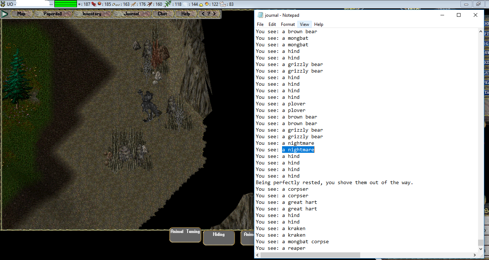Open the Format menu in Notepad

[288, 24]
